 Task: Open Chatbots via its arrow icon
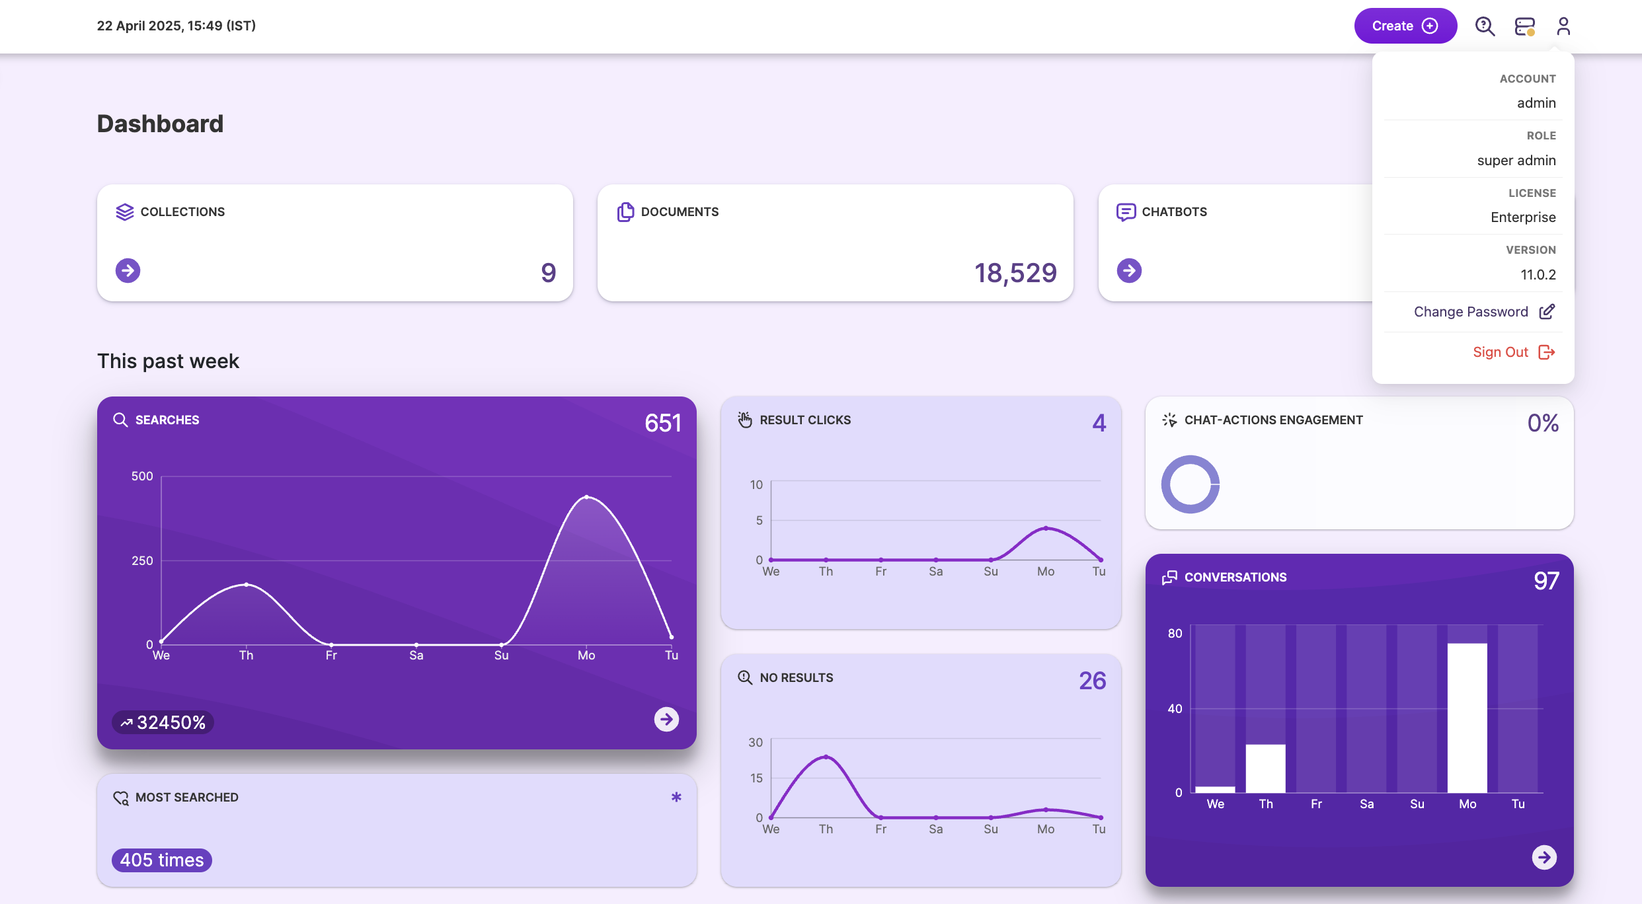pos(1129,270)
